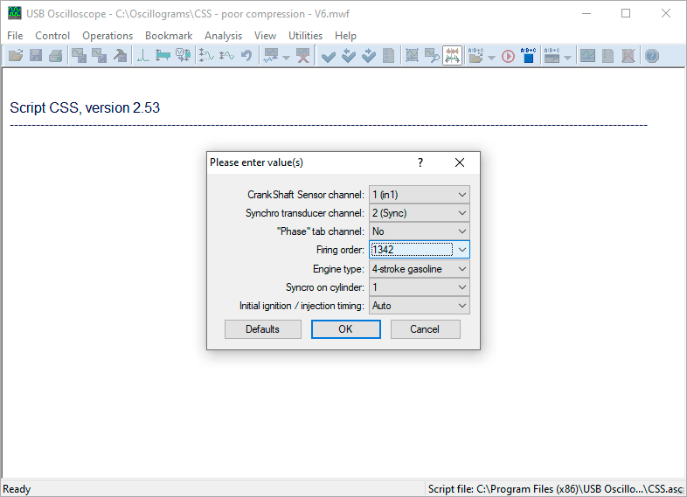Click the red circular play script icon
Viewport: 687px width, 497px height.
[508, 56]
